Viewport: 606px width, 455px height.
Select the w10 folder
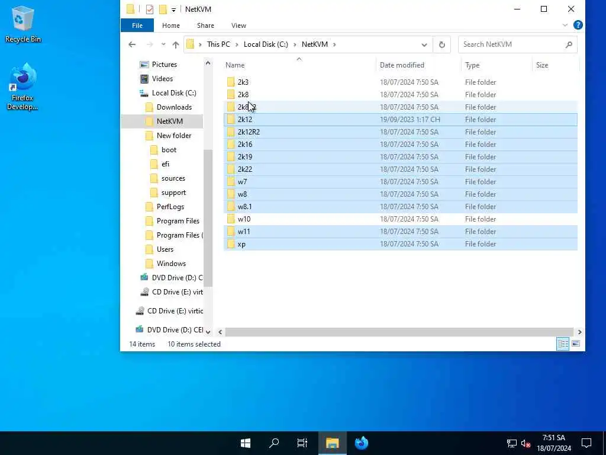point(401,219)
